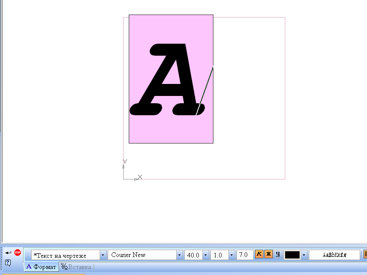Screen dimensions: 367x275
Task: Open the text color dropdown arrow
Action: (304, 255)
